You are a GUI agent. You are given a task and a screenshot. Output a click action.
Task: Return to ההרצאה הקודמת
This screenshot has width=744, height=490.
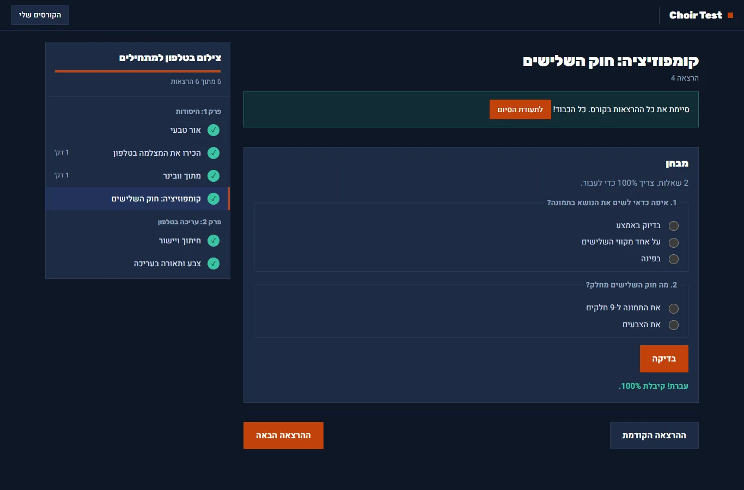point(654,436)
